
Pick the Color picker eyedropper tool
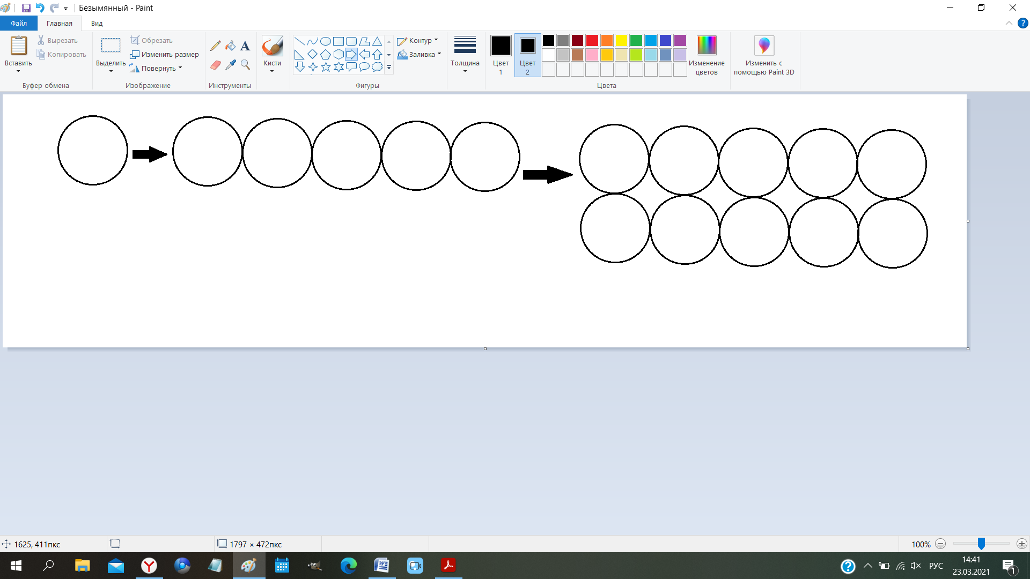pyautogui.click(x=230, y=65)
